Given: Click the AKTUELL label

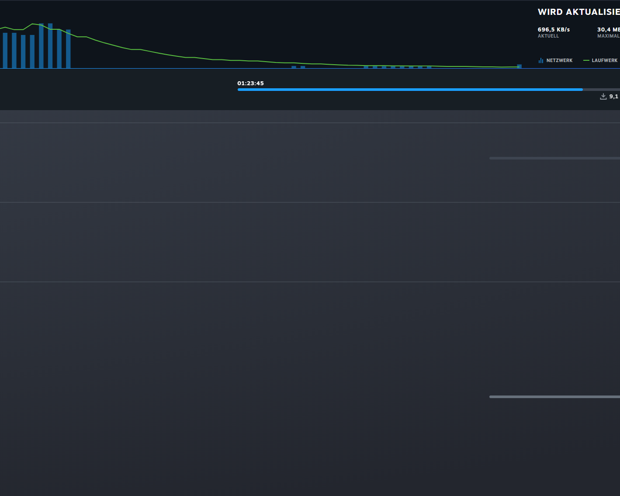Looking at the screenshot, I should [x=548, y=36].
